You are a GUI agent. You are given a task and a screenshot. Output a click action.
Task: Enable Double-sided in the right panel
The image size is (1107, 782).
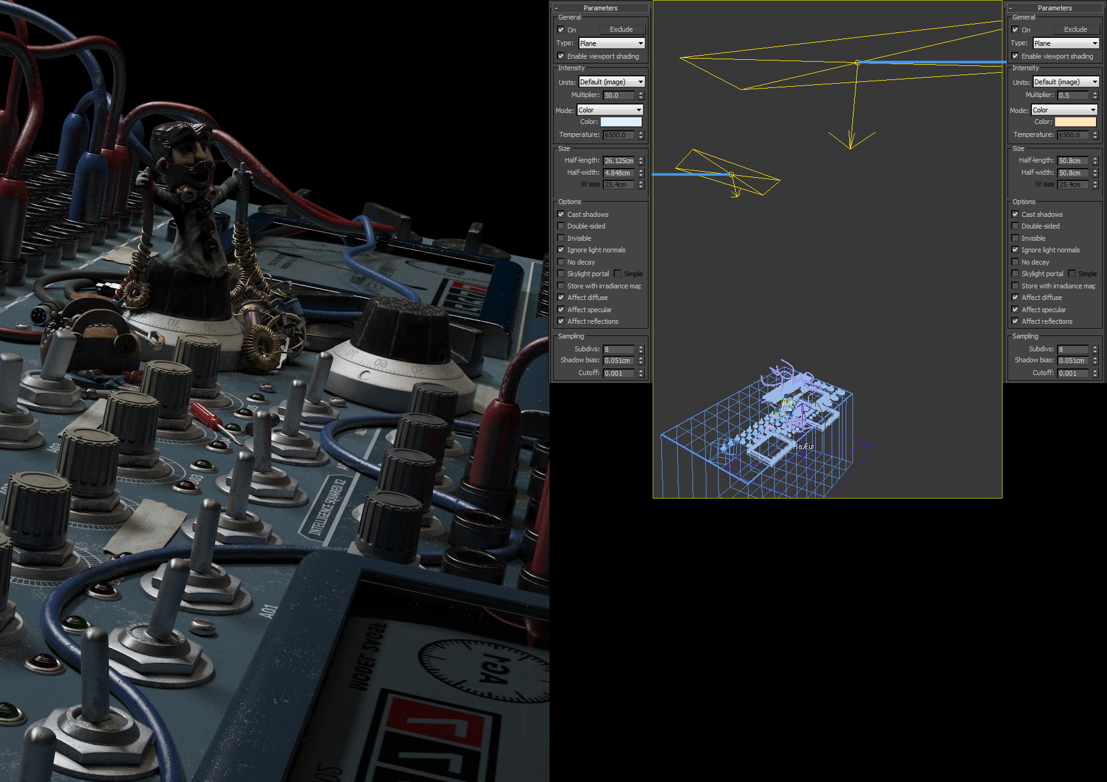[1015, 226]
